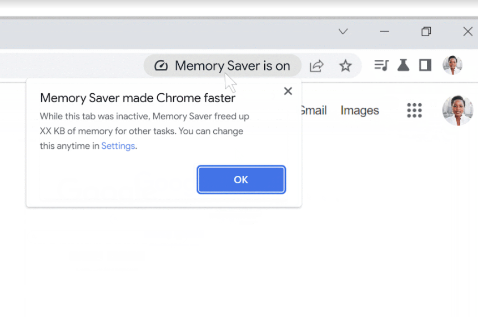
Task: Show the side panel
Action: [x=425, y=66]
